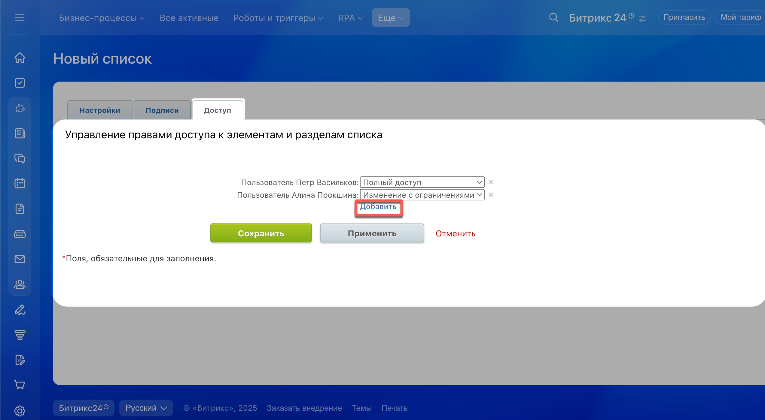The width and height of the screenshot is (765, 420).
Task: Click the Добавить link
Action: tap(378, 207)
